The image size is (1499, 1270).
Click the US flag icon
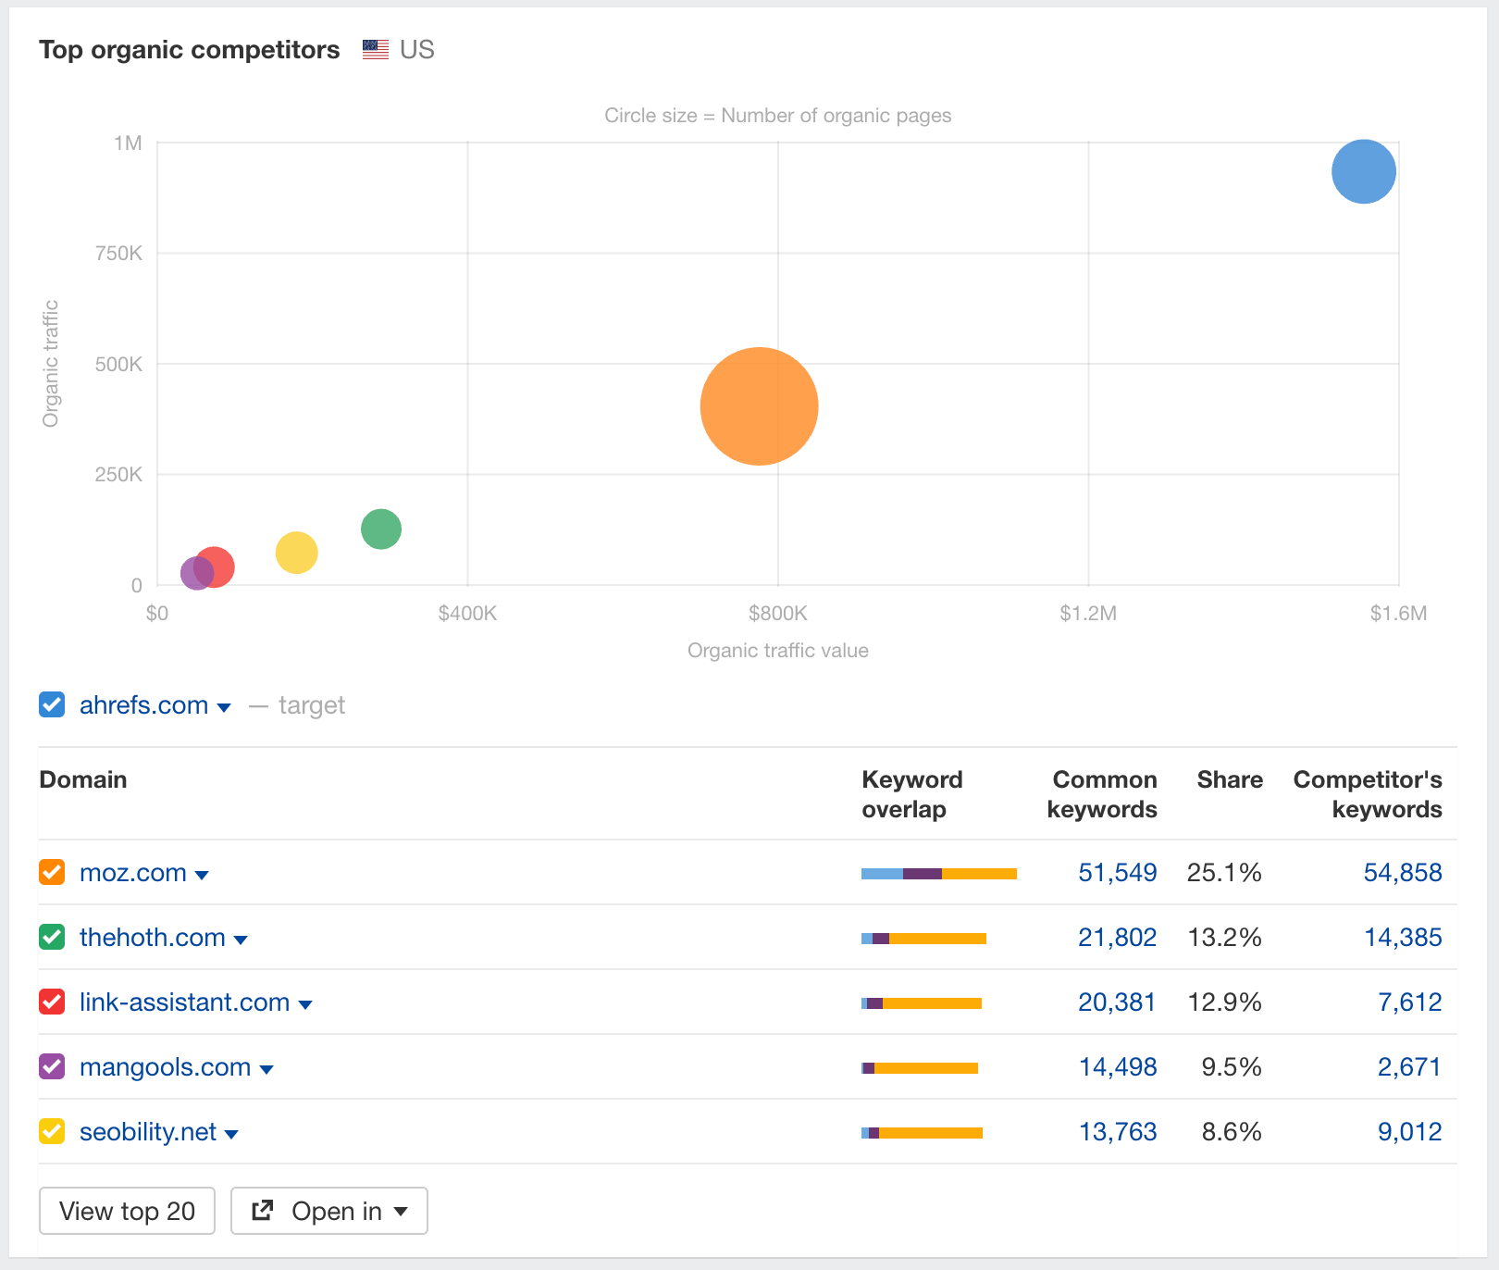[x=374, y=50]
